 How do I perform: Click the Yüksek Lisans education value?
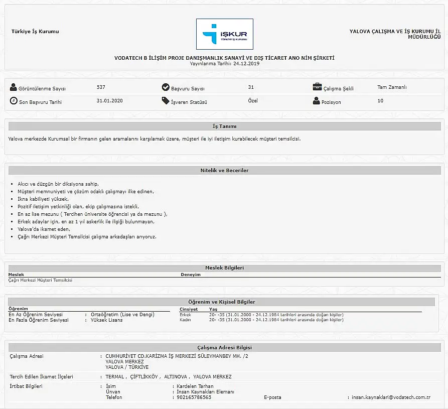click(106, 320)
